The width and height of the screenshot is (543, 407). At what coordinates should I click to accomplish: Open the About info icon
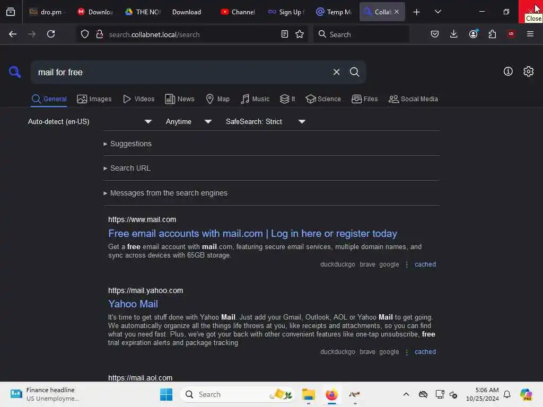[x=508, y=72]
